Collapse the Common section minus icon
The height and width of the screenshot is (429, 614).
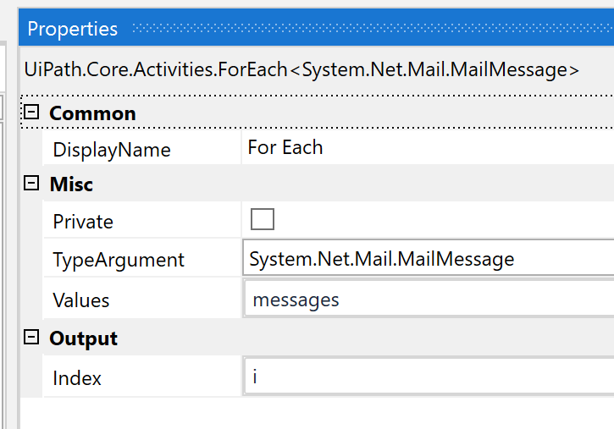[31, 113]
